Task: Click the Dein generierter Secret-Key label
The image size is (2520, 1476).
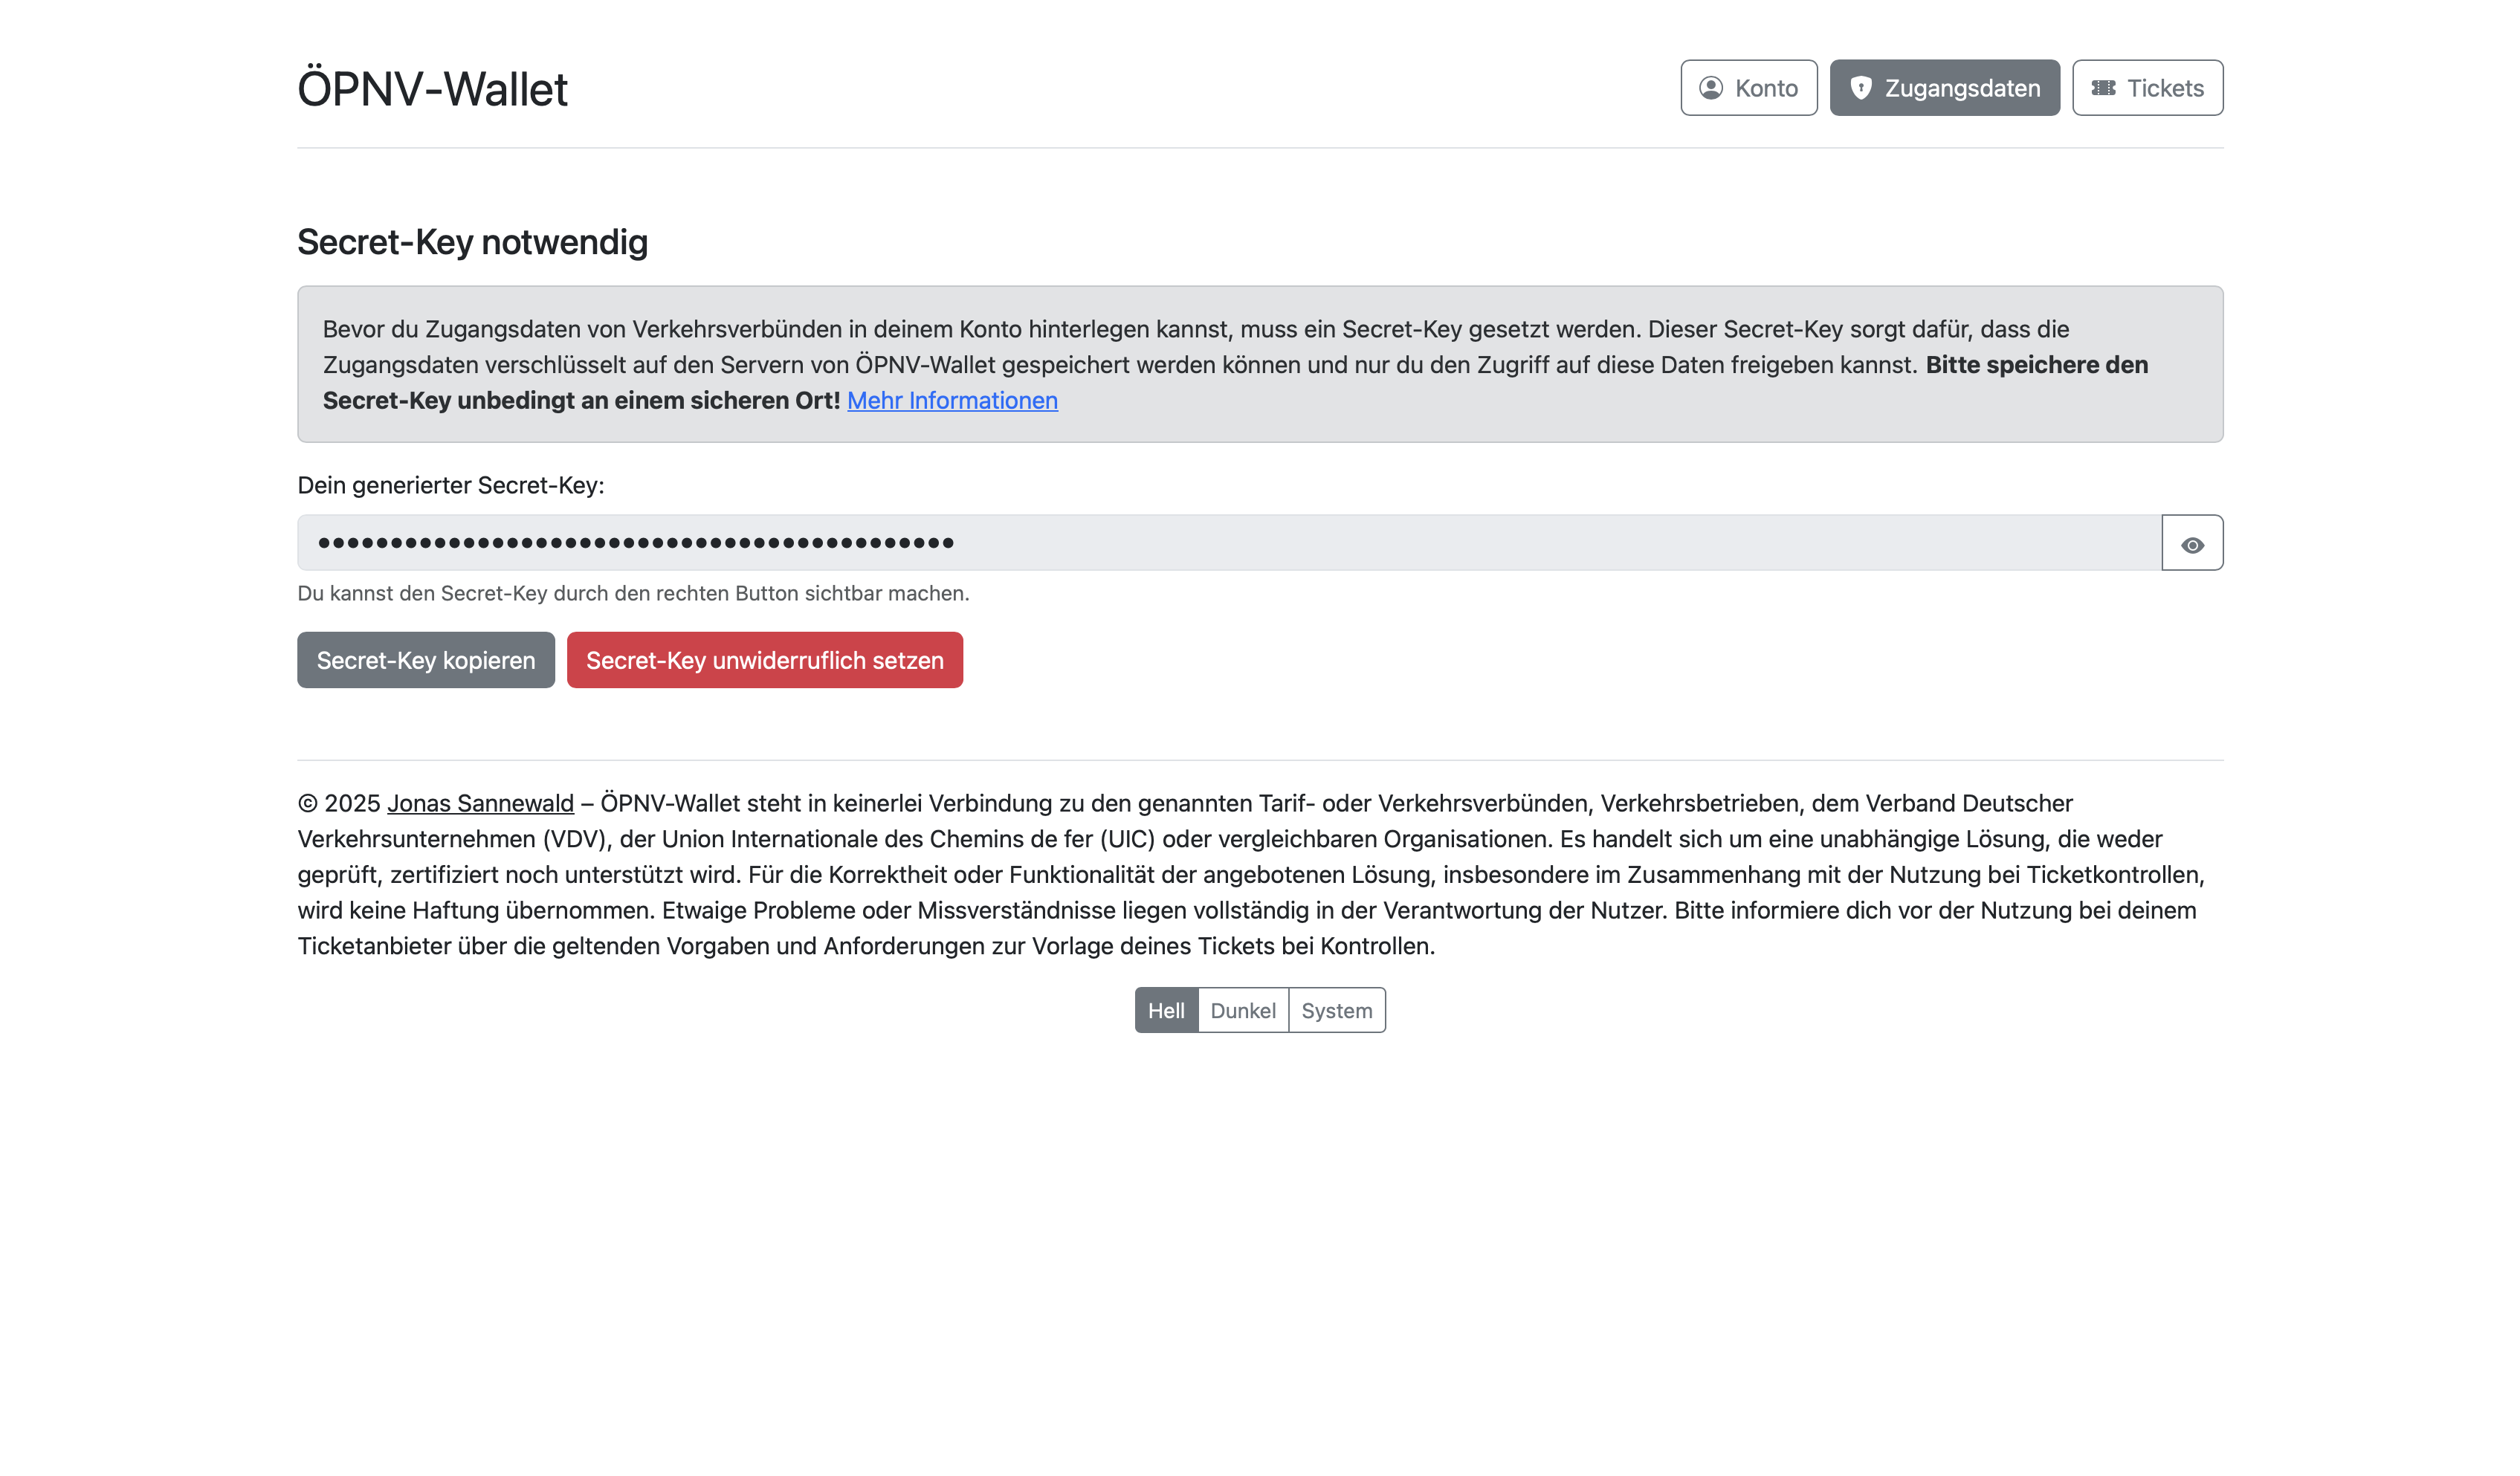Action: pos(451,485)
